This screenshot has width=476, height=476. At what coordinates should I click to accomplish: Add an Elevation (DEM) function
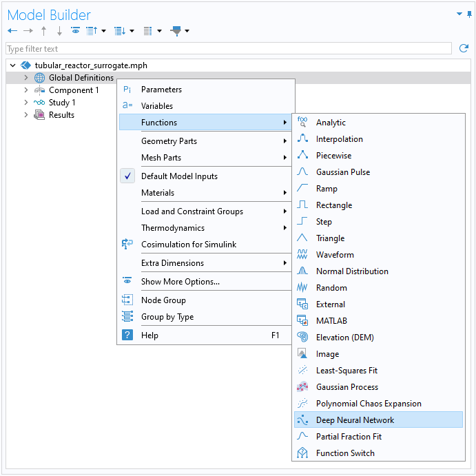pos(378,338)
